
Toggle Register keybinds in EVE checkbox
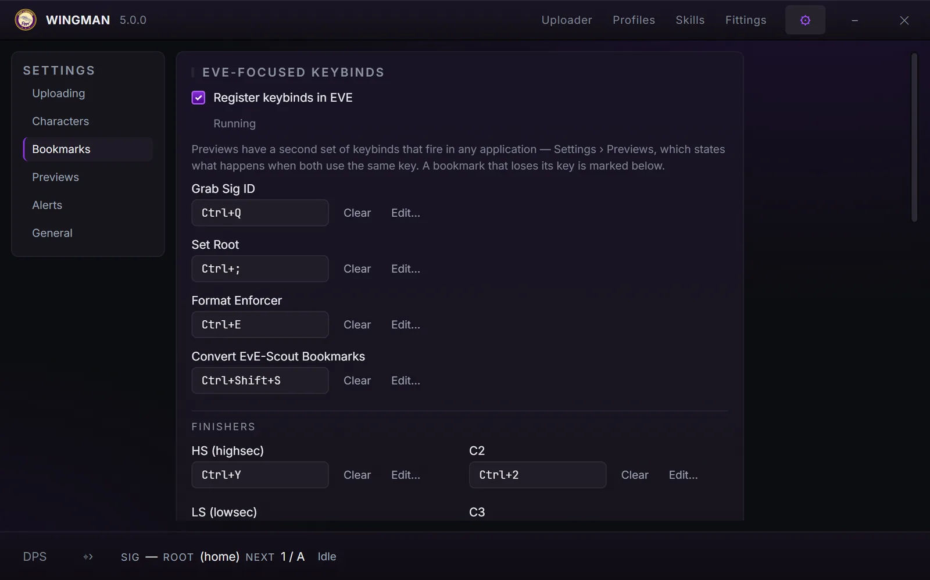(x=198, y=98)
